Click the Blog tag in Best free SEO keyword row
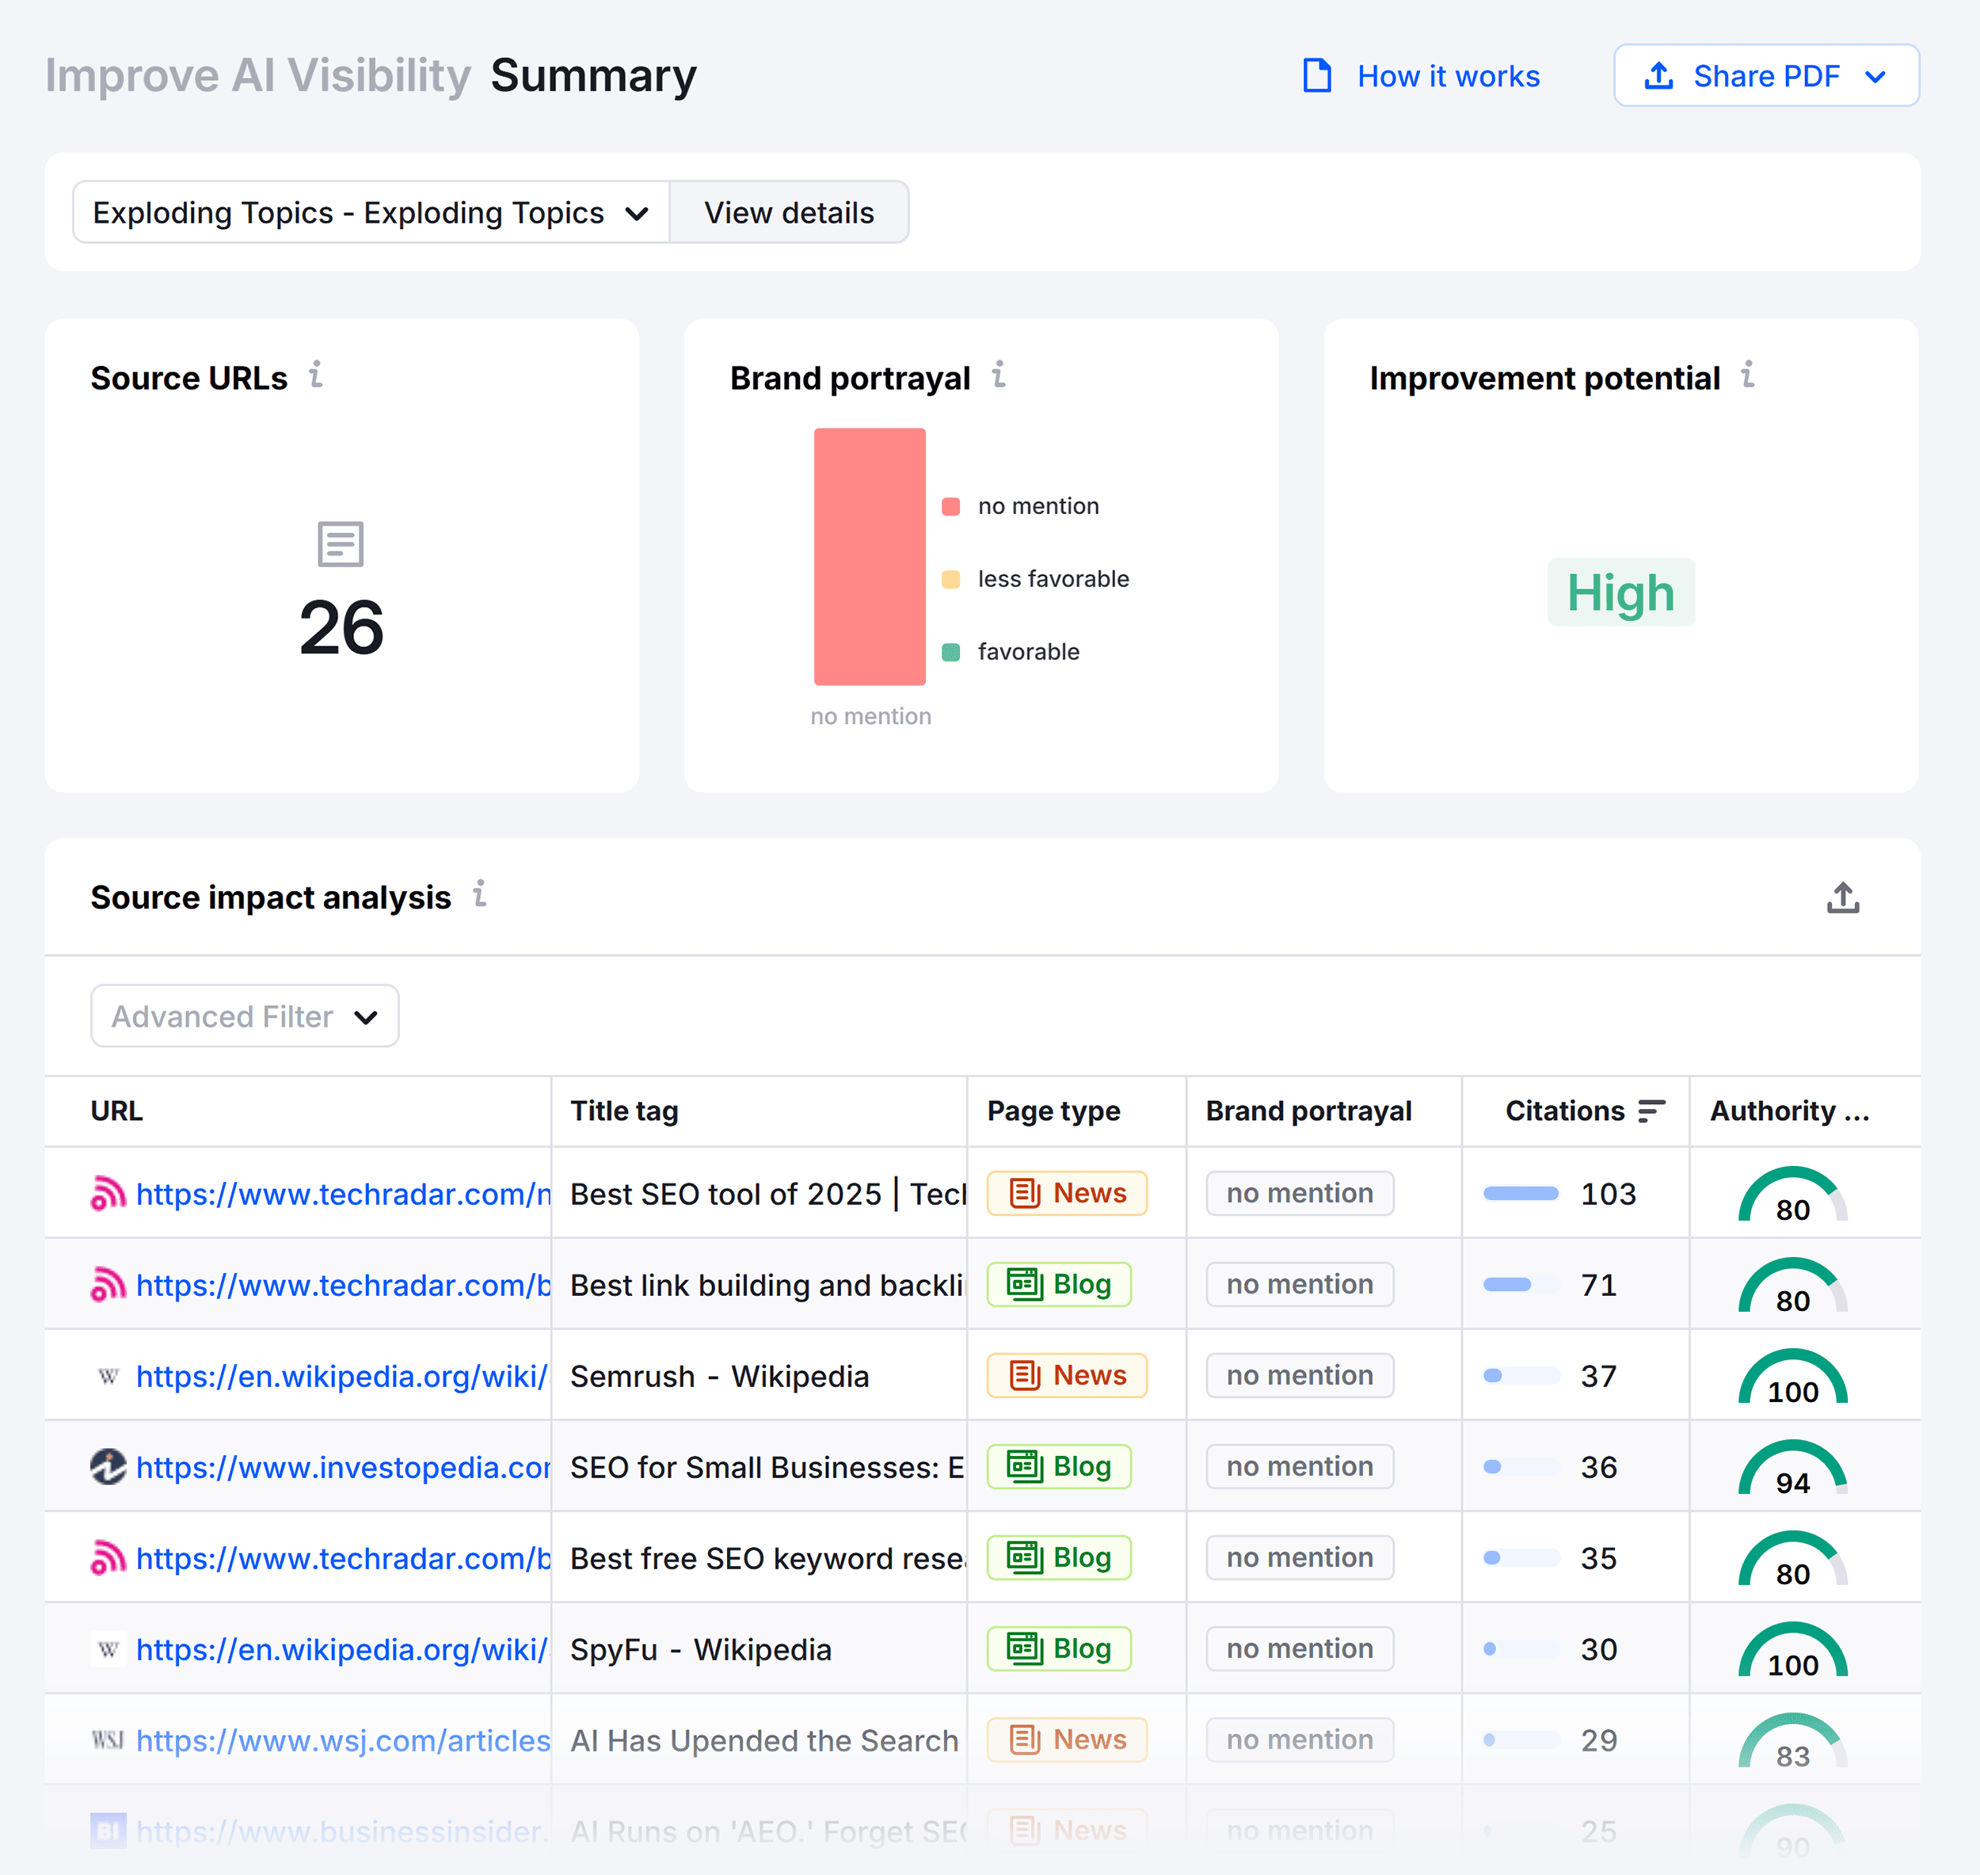 pyautogui.click(x=1058, y=1557)
